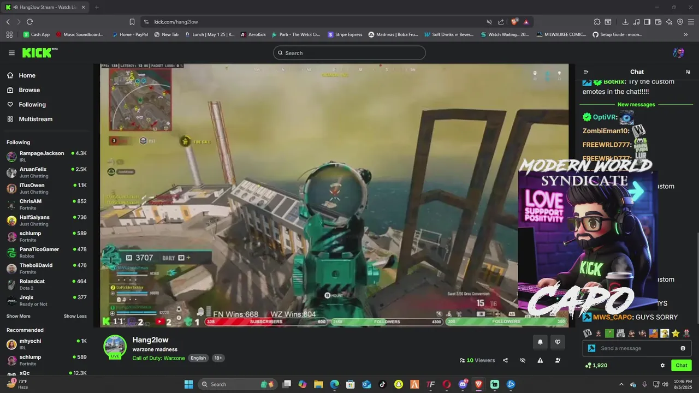
Task: Click the moderator hammer badge in message box
Action: click(x=591, y=348)
